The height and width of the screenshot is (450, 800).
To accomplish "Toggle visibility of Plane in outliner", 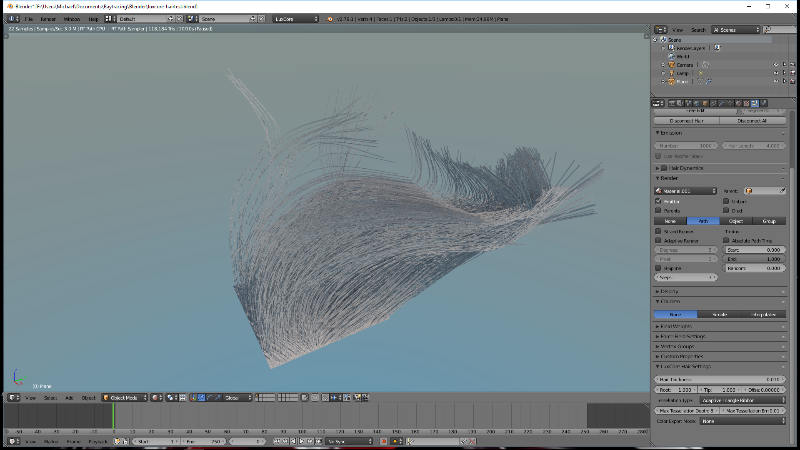I will (776, 81).
